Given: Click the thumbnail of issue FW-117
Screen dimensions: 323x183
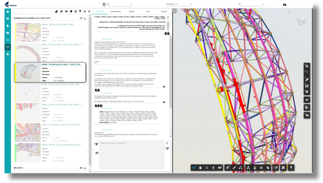Looking at the screenshot, I should 28,92.
